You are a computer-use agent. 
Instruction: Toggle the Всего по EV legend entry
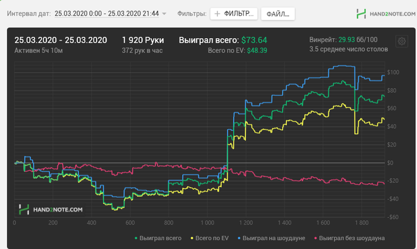coord(210,238)
